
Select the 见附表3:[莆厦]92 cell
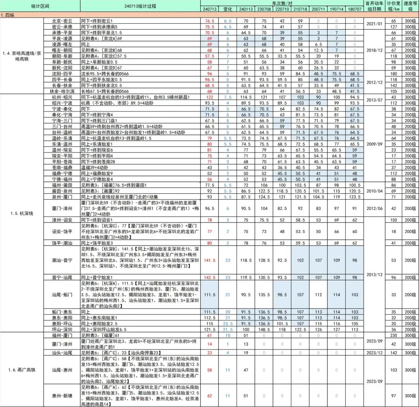pyautogui.click(x=140, y=191)
